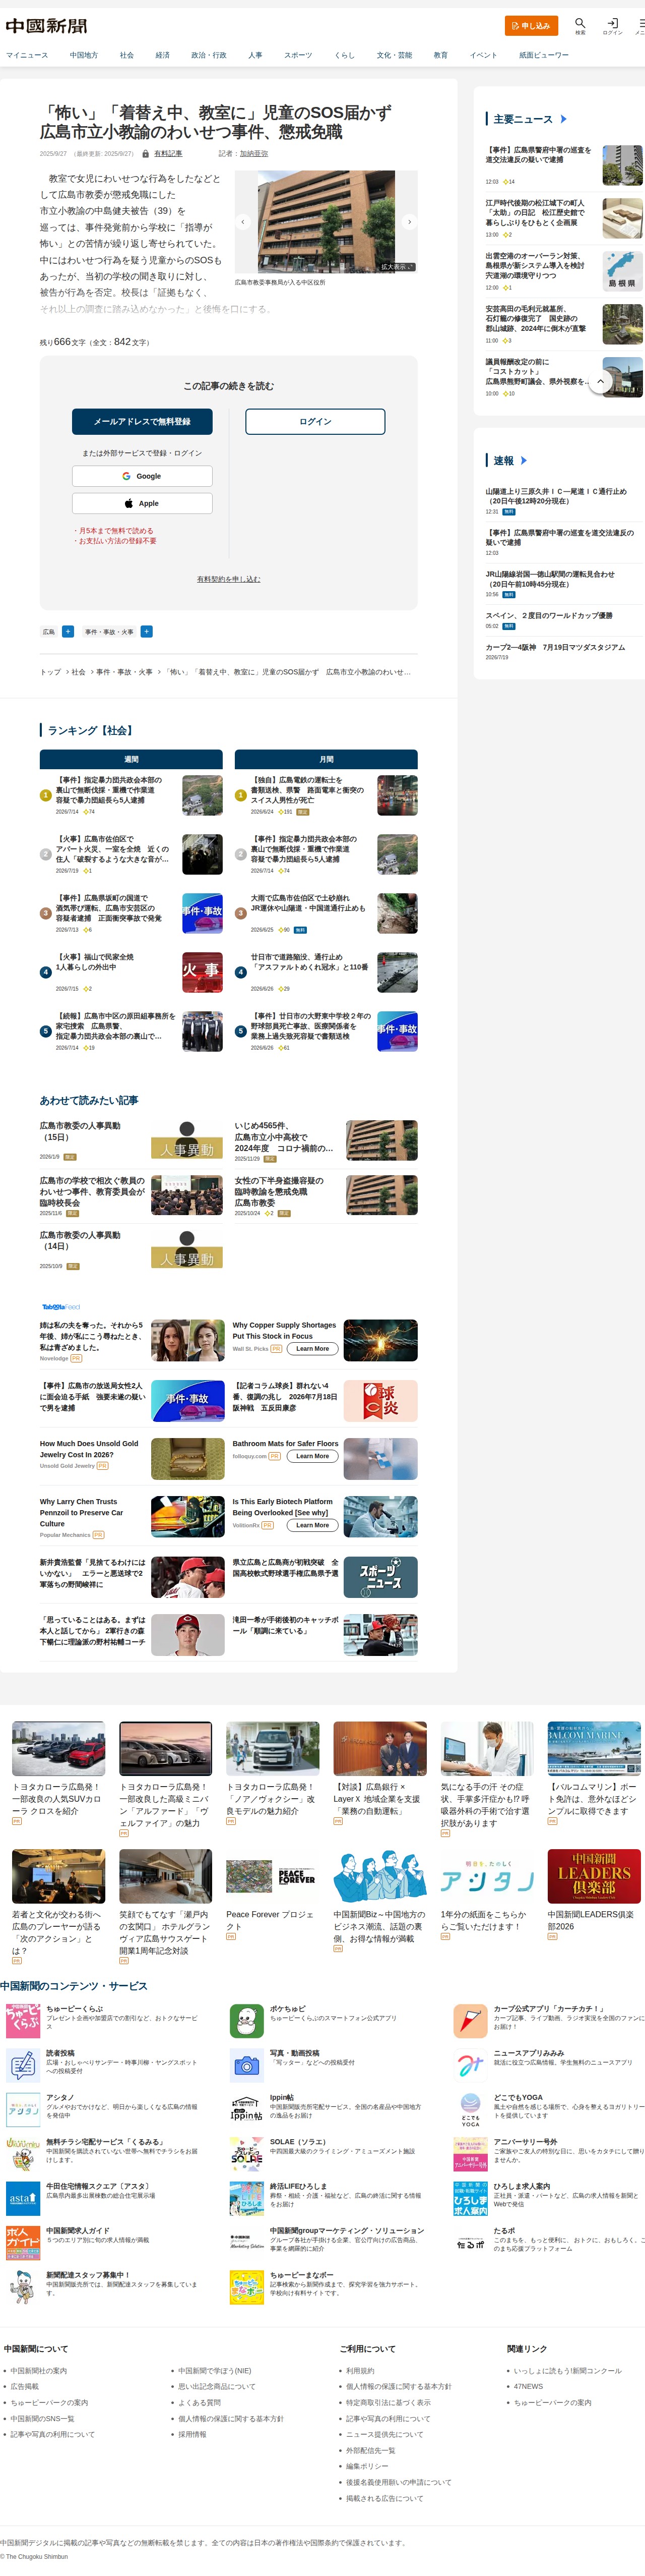Open the 島根県 map news thumbnail

tap(623, 271)
